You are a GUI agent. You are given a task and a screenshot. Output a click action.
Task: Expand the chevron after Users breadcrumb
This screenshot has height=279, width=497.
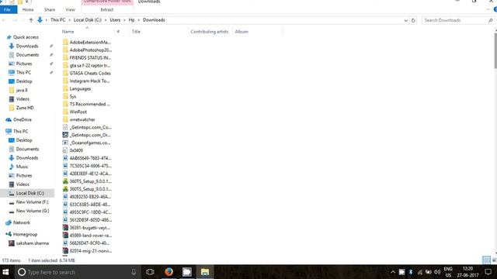[124, 20]
